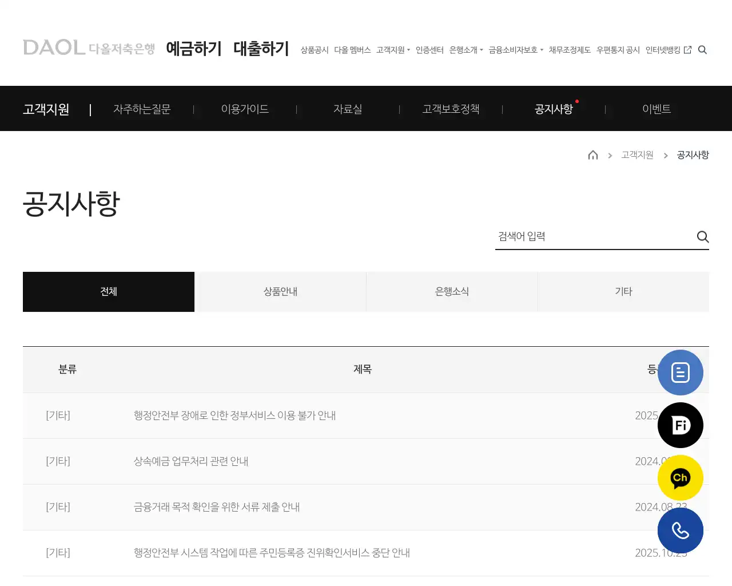Open the search magnifier in top header
Screen dimensions: 732x586
(702, 50)
